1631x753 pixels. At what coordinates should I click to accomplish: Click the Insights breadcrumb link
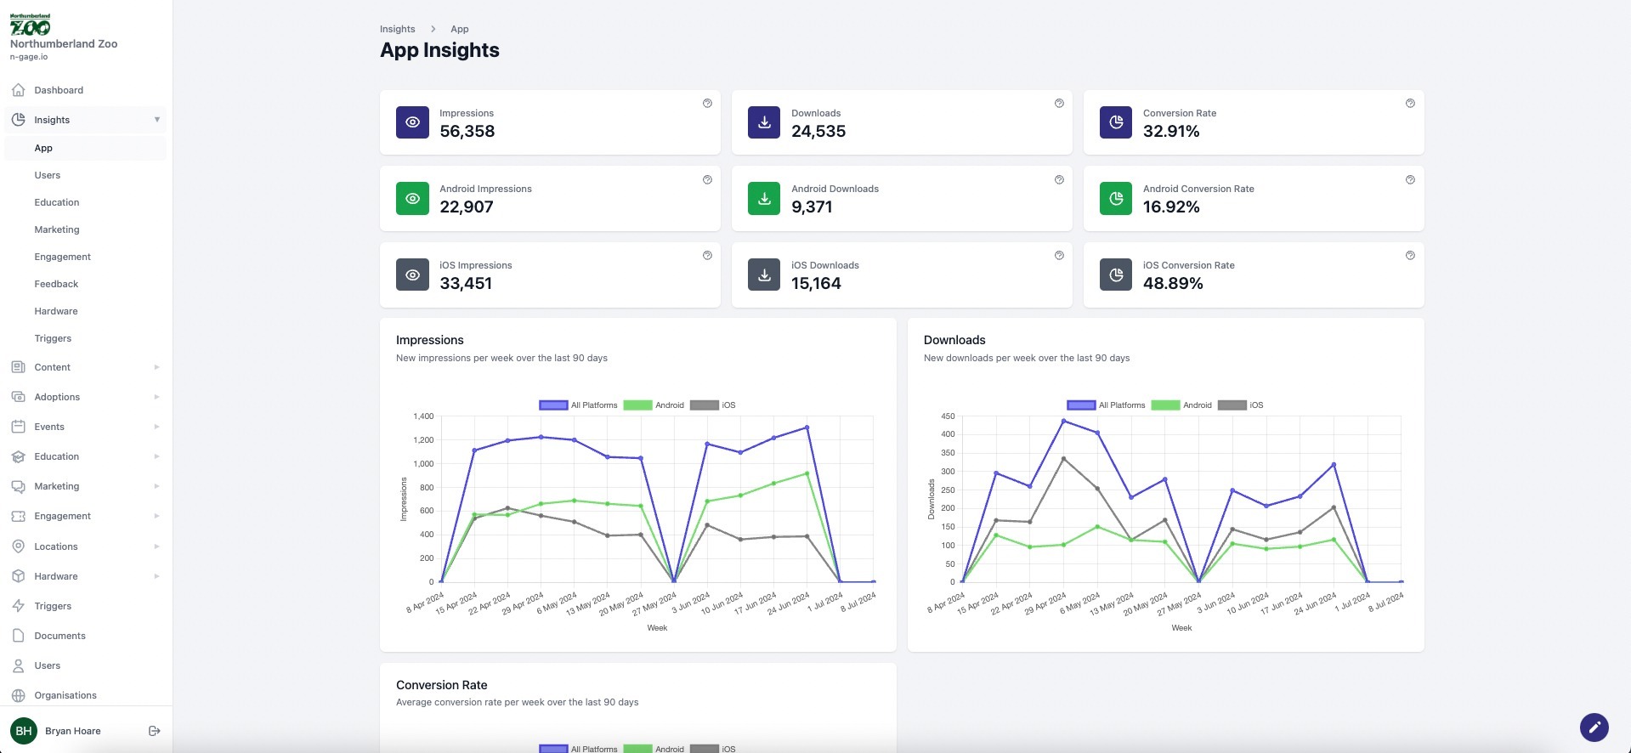click(397, 29)
